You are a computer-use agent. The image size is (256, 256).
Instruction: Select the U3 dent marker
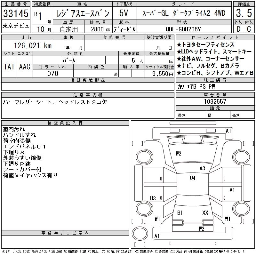coord(153,198)
